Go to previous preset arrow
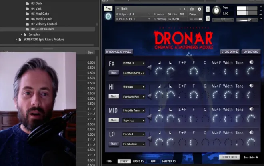This screenshot has width=264, height=166. [180, 9]
